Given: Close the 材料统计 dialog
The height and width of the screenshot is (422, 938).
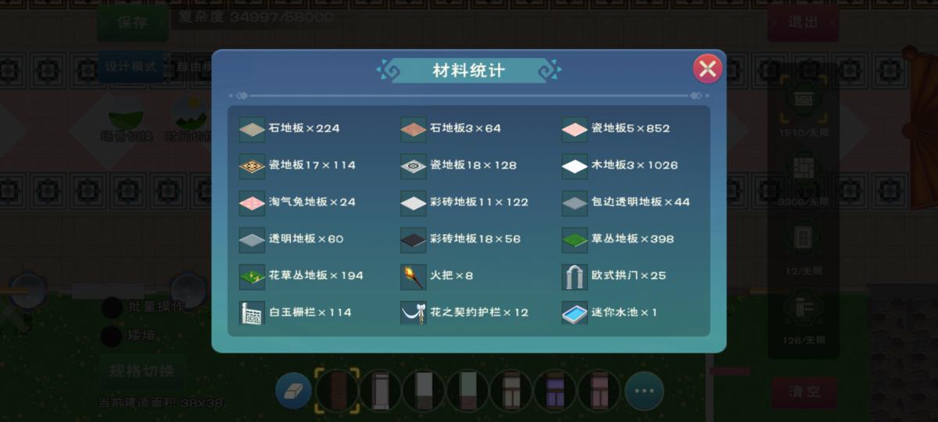Looking at the screenshot, I should coord(707,69).
